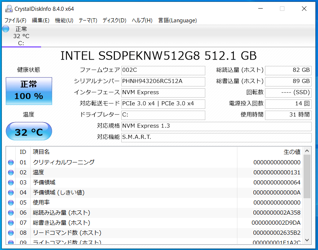Select the 使用率 row text
318x250 pixels.
click(x=41, y=203)
